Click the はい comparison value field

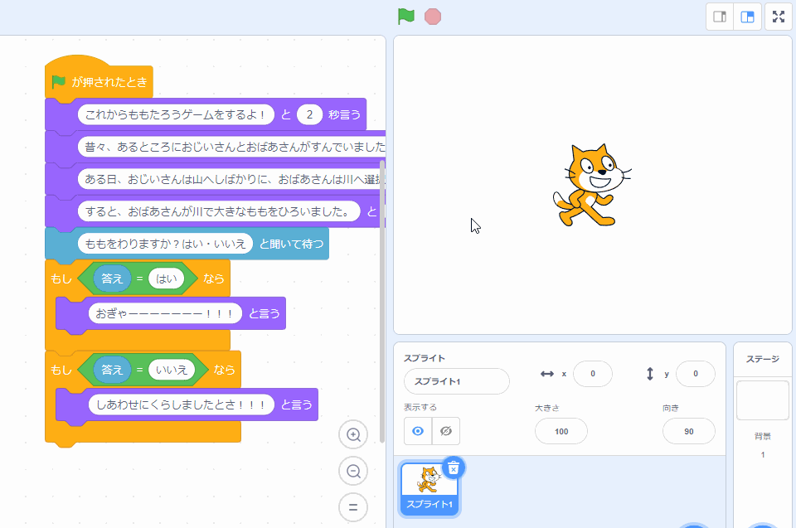pyautogui.click(x=167, y=279)
